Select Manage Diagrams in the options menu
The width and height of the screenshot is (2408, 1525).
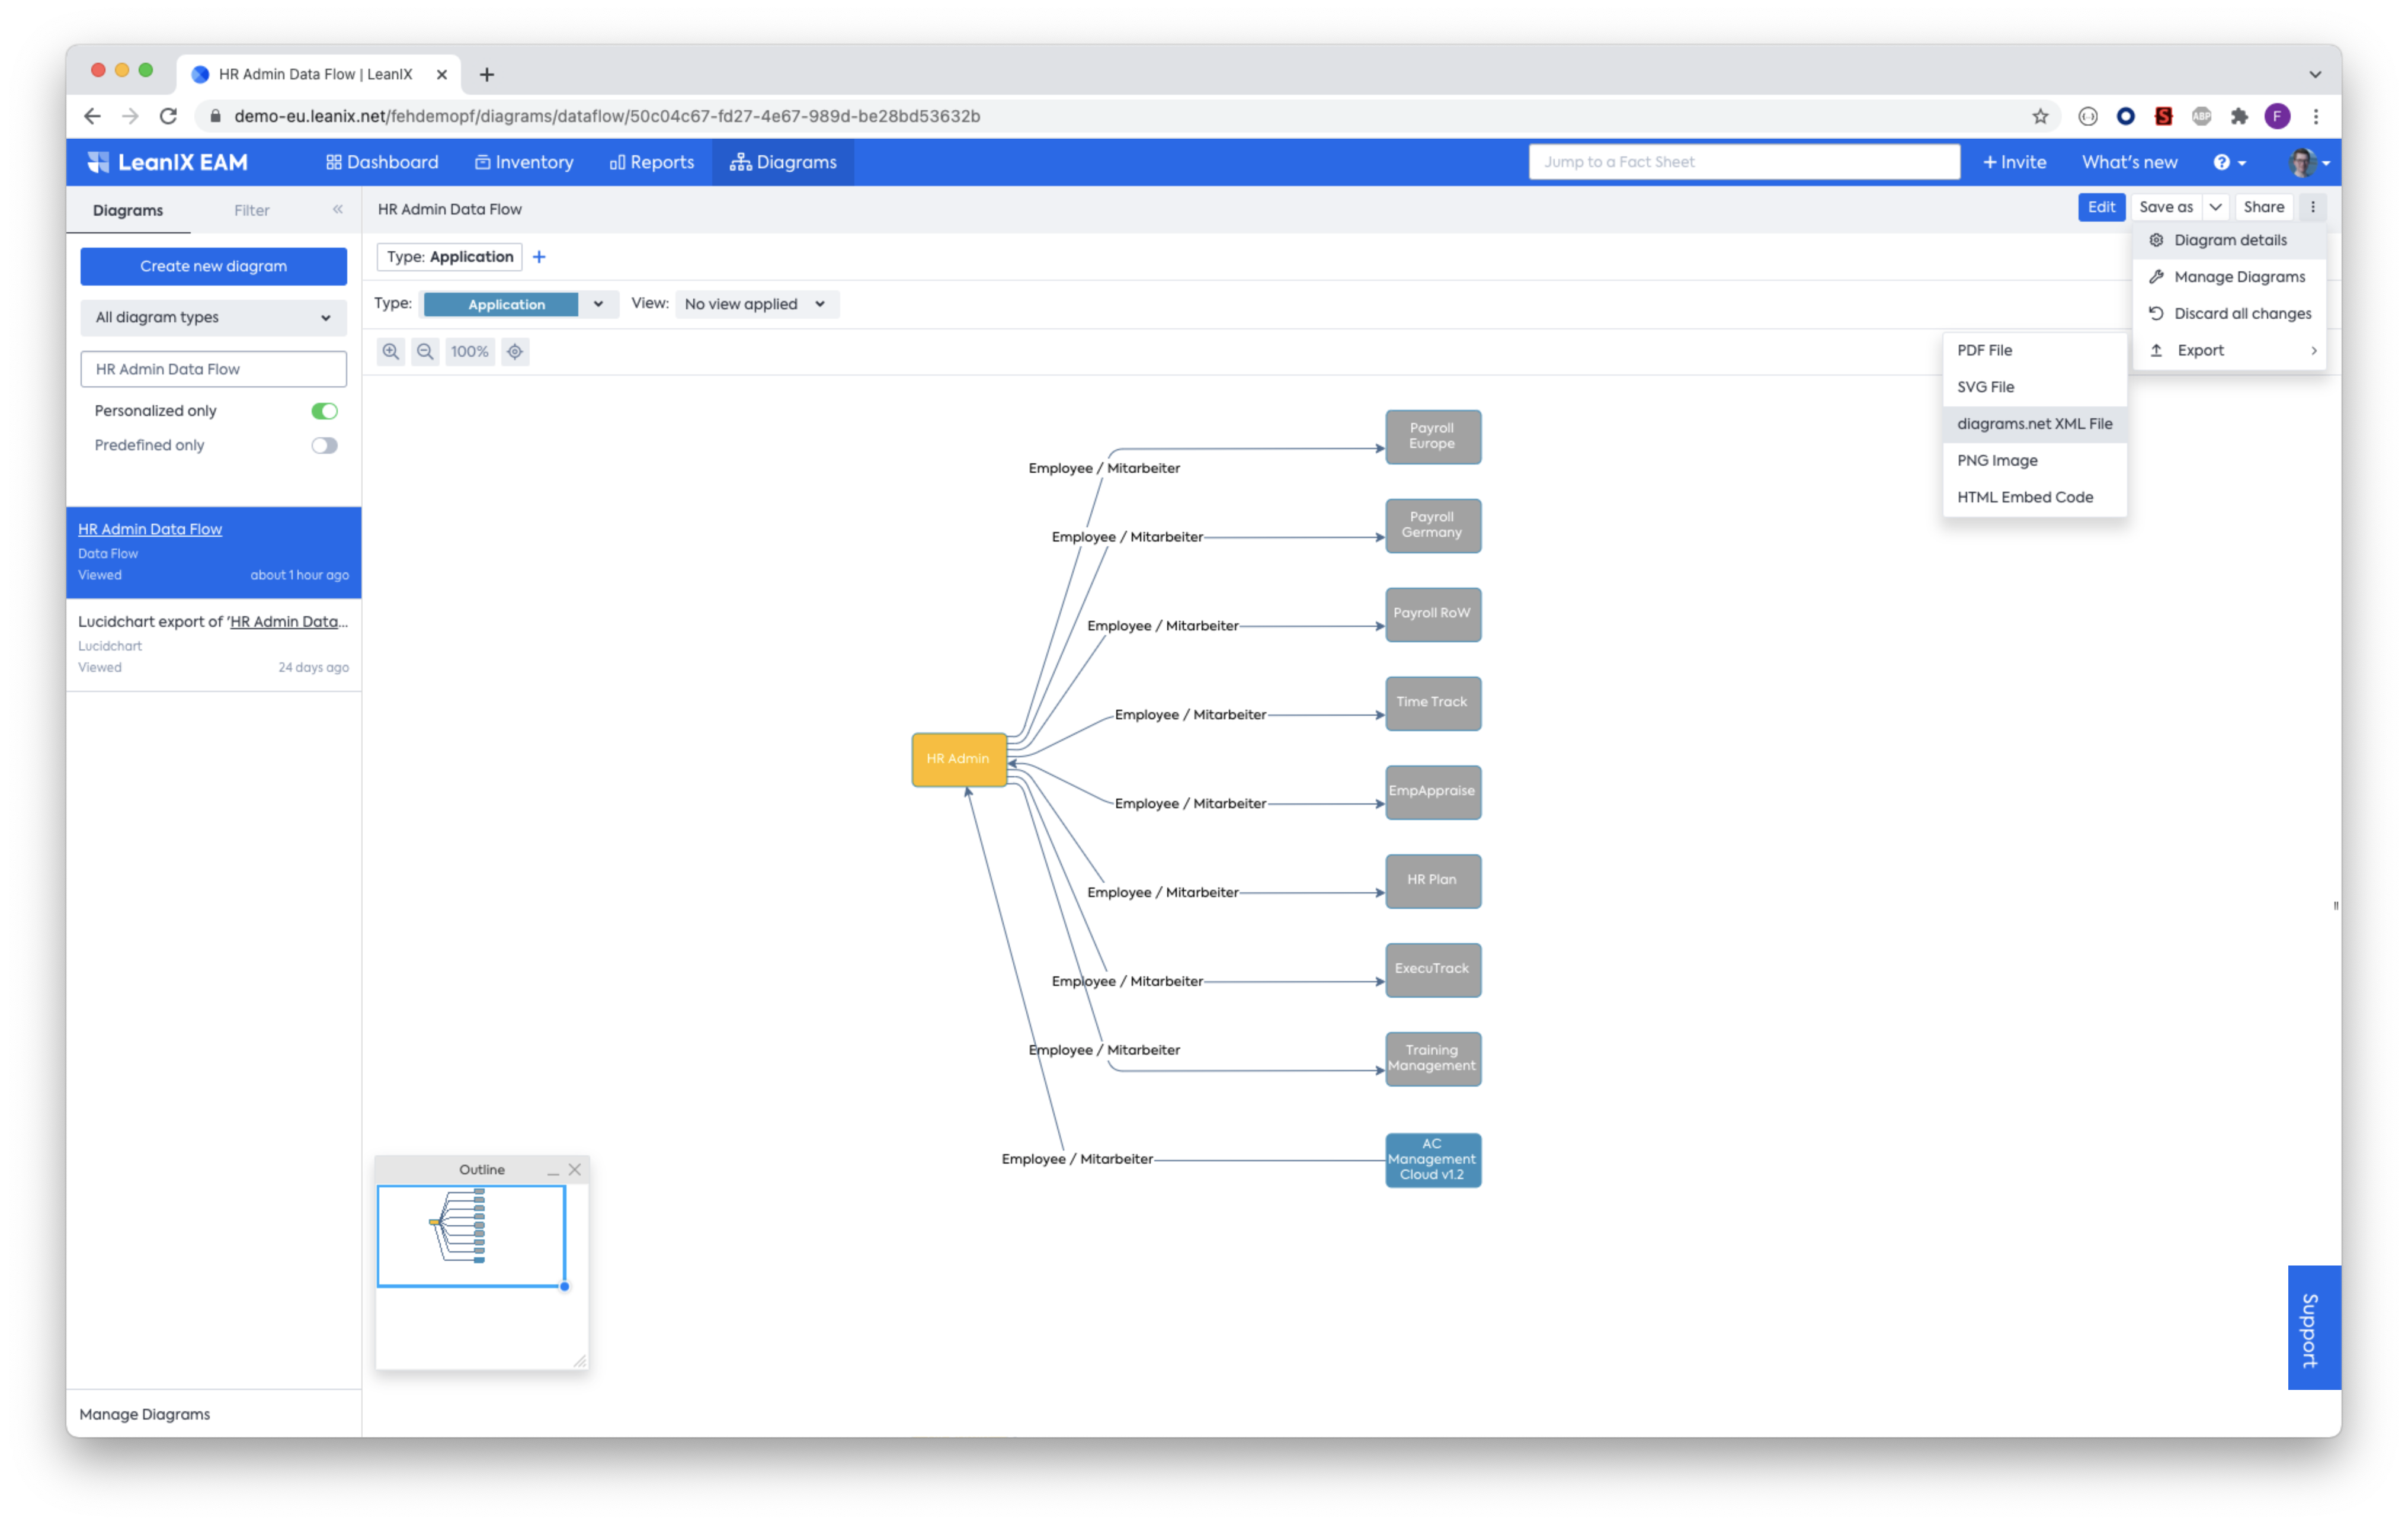[x=2229, y=277]
